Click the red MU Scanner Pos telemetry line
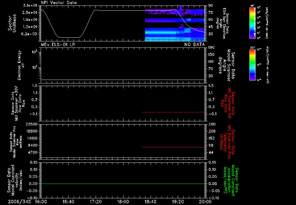Viewport: 296px width, 205px height. [x=173, y=147]
